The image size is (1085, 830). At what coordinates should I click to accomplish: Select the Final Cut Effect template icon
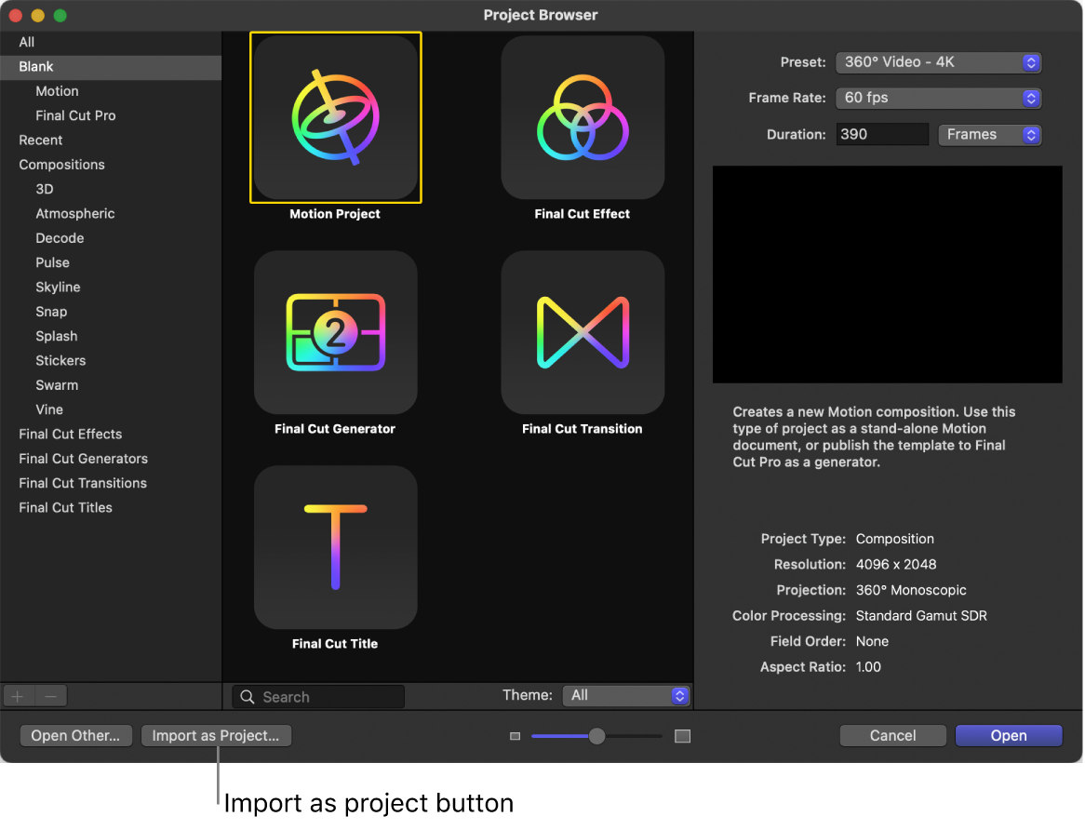(583, 118)
